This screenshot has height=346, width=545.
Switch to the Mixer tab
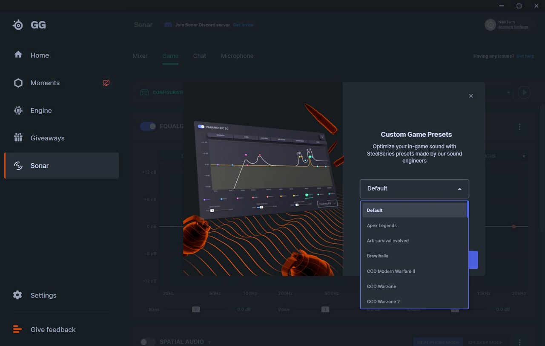(x=140, y=56)
